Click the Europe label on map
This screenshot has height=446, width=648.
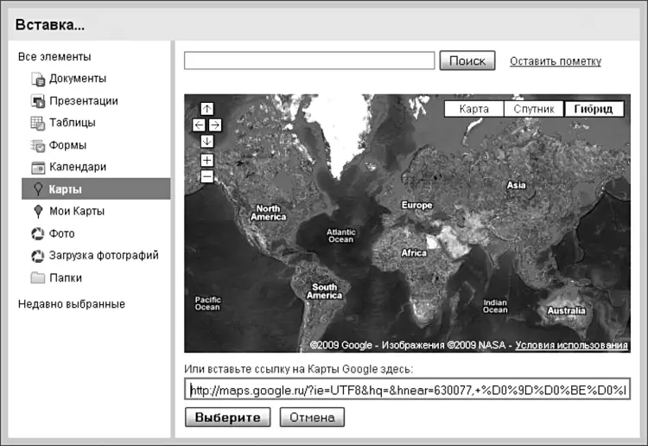tap(417, 205)
